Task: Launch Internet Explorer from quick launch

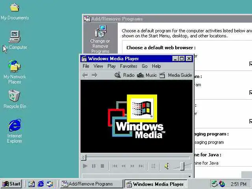Action: (x=41, y=184)
